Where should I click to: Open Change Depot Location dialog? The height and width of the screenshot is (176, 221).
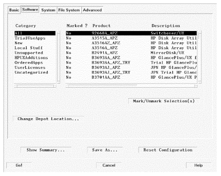(x=48, y=119)
